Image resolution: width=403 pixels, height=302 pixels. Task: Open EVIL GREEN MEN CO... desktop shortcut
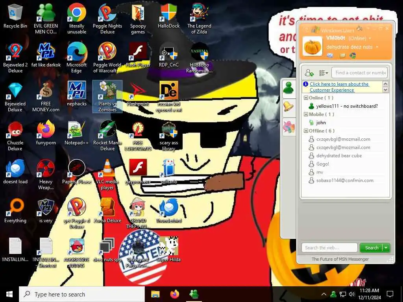46,18
